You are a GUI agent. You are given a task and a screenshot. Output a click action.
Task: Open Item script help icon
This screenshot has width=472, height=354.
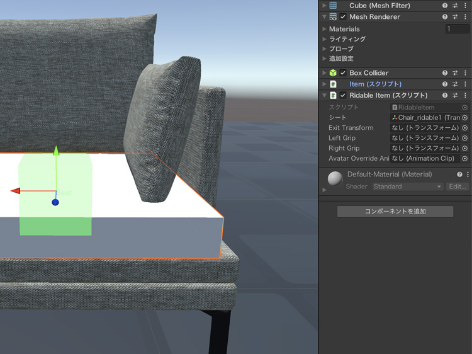coord(445,84)
